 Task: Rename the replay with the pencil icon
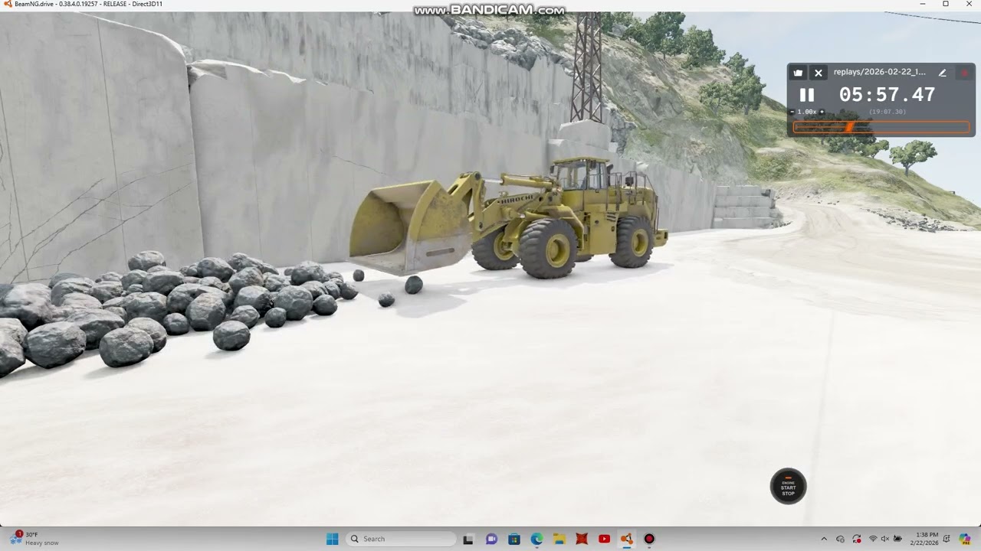point(942,73)
